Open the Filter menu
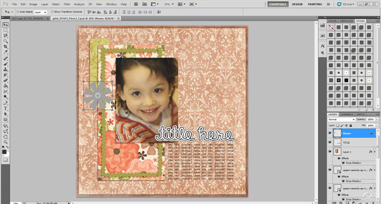This screenshot has width=381, height=204. click(67, 4)
